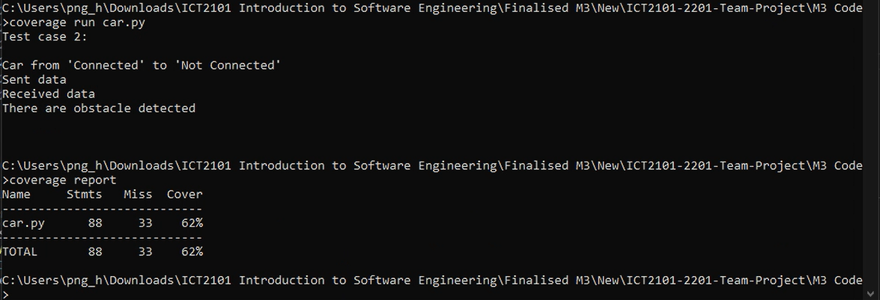The image size is (880, 300).
Task: Click the 'car.py' file name in report
Action: coord(23,223)
